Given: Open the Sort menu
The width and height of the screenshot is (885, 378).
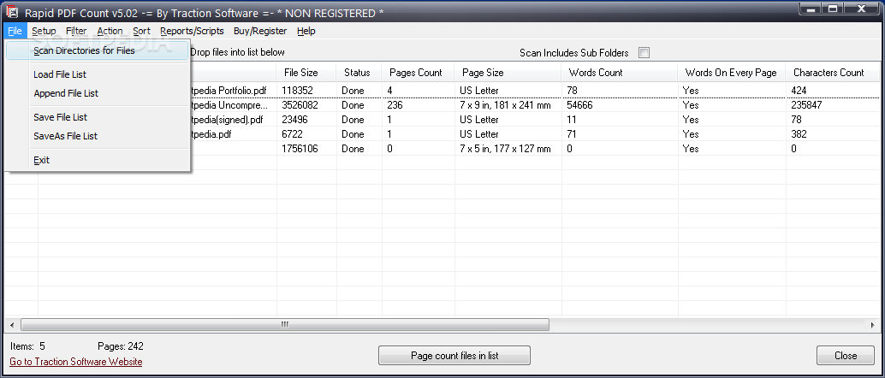Looking at the screenshot, I should click(x=142, y=31).
